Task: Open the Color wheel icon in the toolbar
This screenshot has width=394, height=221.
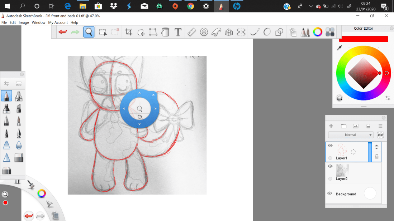Action: point(318,32)
